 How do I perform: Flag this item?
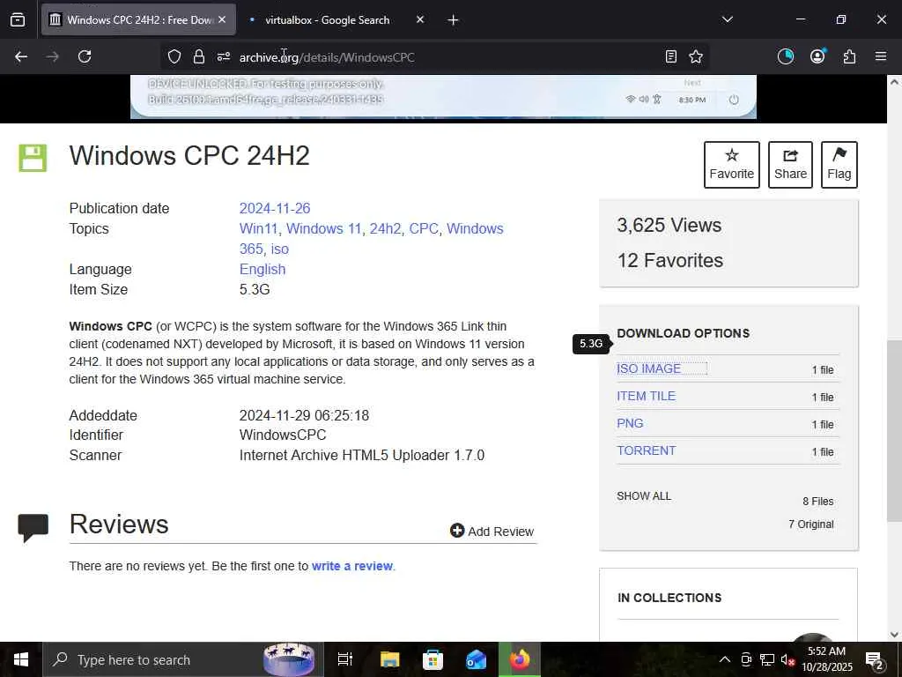(x=839, y=165)
